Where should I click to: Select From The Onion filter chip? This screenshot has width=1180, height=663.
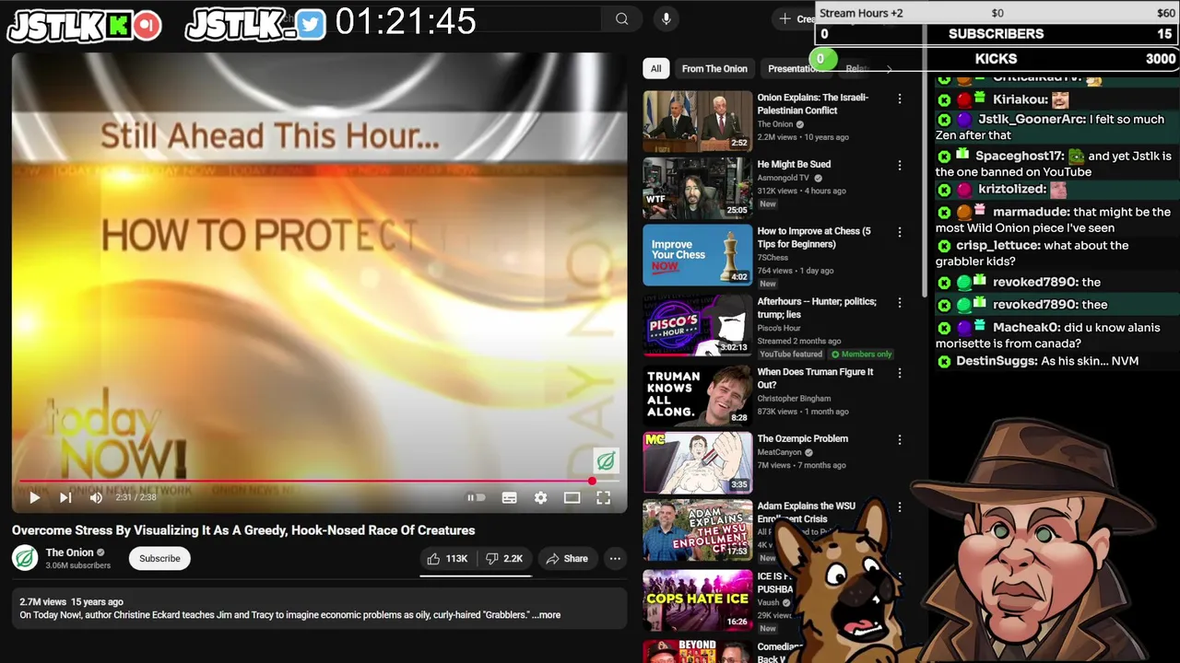[x=714, y=68]
